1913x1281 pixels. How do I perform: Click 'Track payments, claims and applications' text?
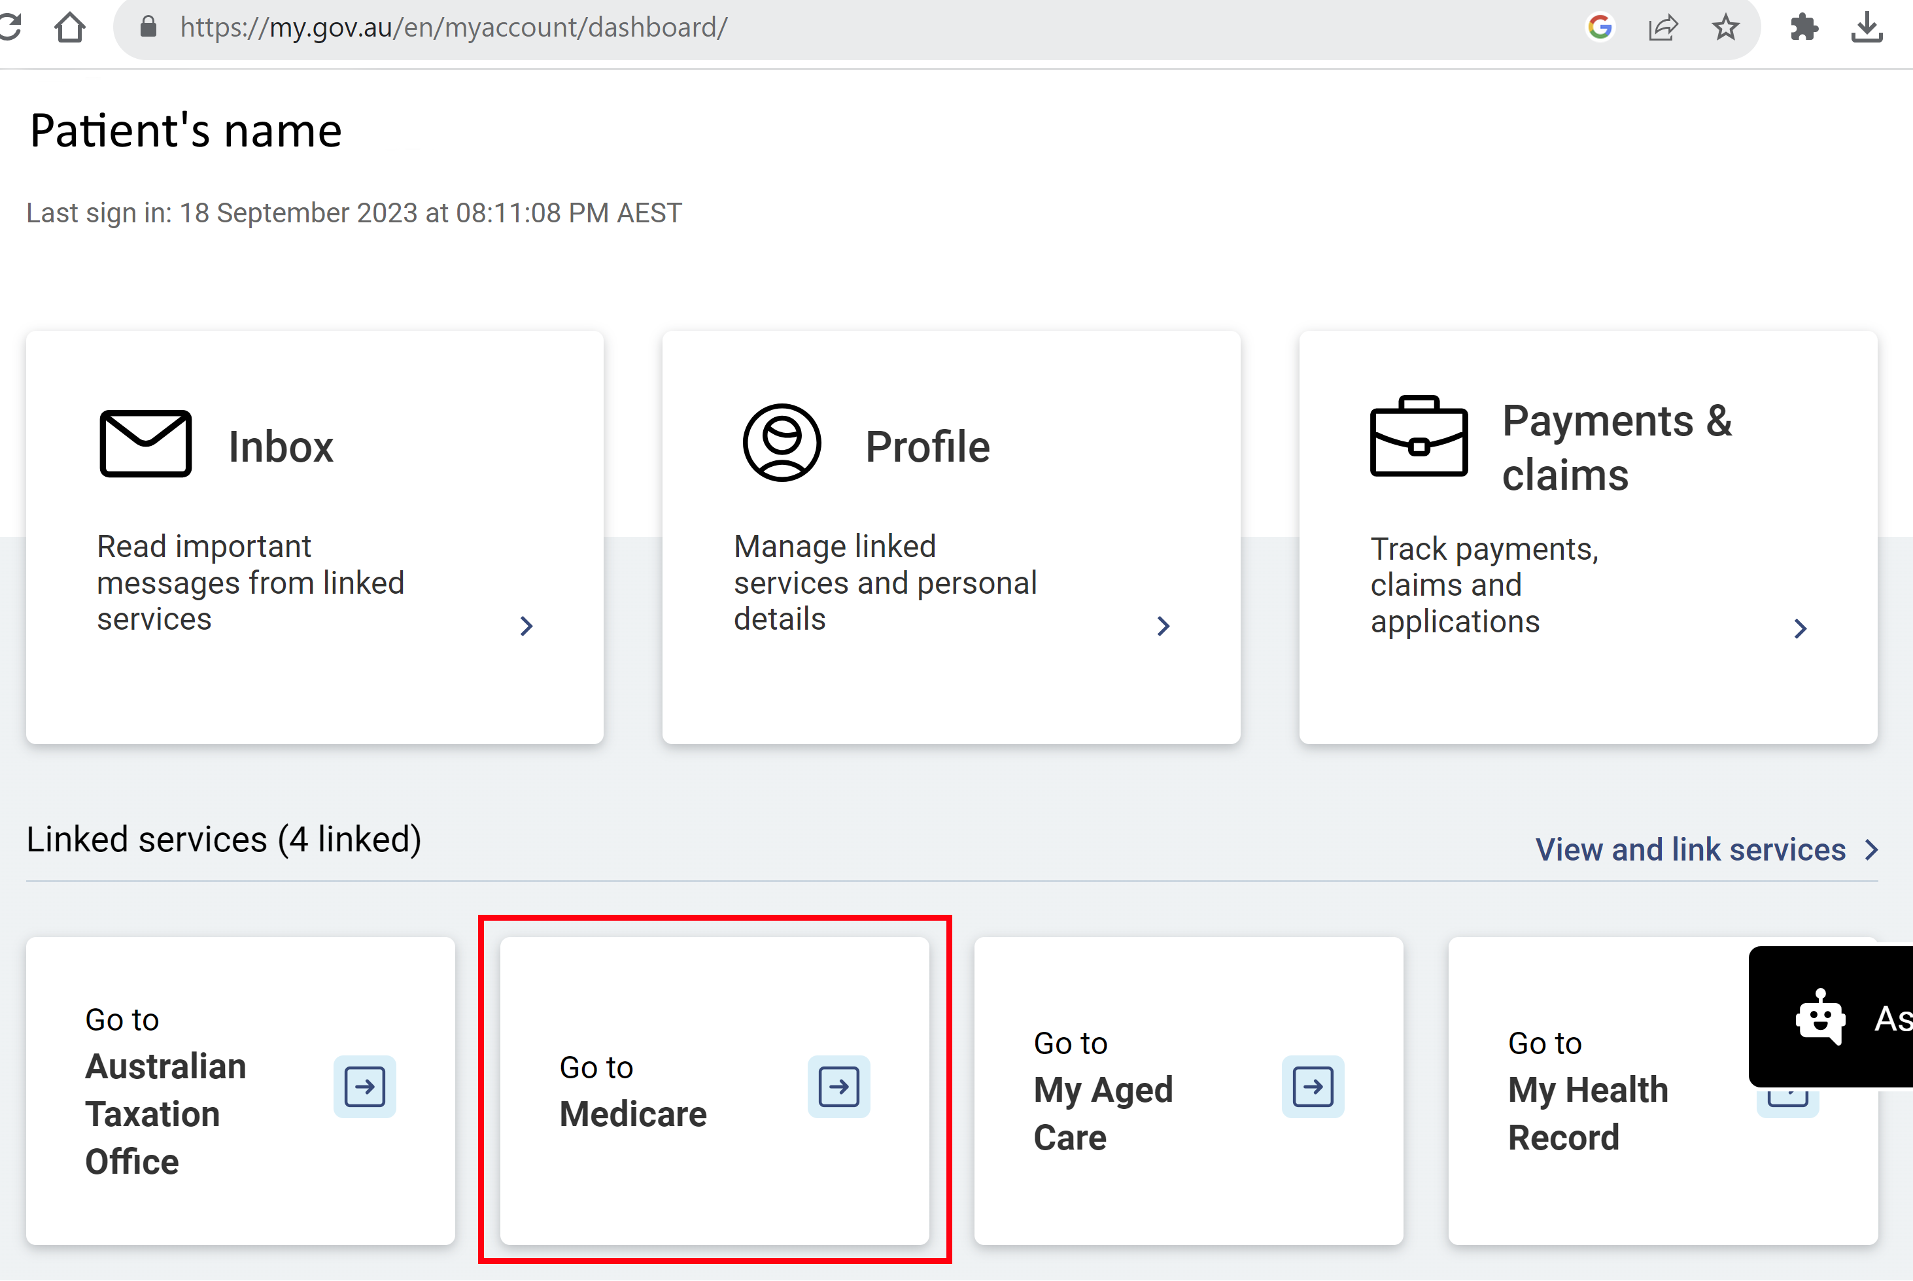pos(1484,585)
